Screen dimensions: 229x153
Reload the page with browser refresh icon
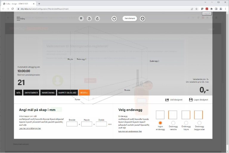(13, 9)
